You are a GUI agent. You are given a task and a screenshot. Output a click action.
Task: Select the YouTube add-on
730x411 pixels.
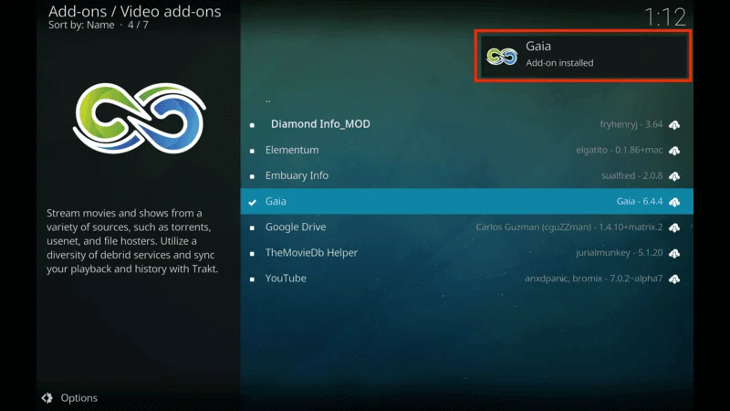pyautogui.click(x=466, y=279)
